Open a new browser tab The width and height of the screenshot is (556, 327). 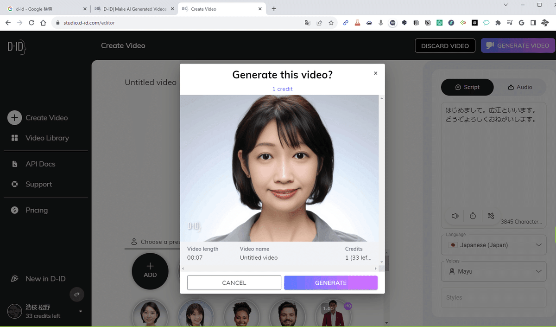tap(274, 9)
